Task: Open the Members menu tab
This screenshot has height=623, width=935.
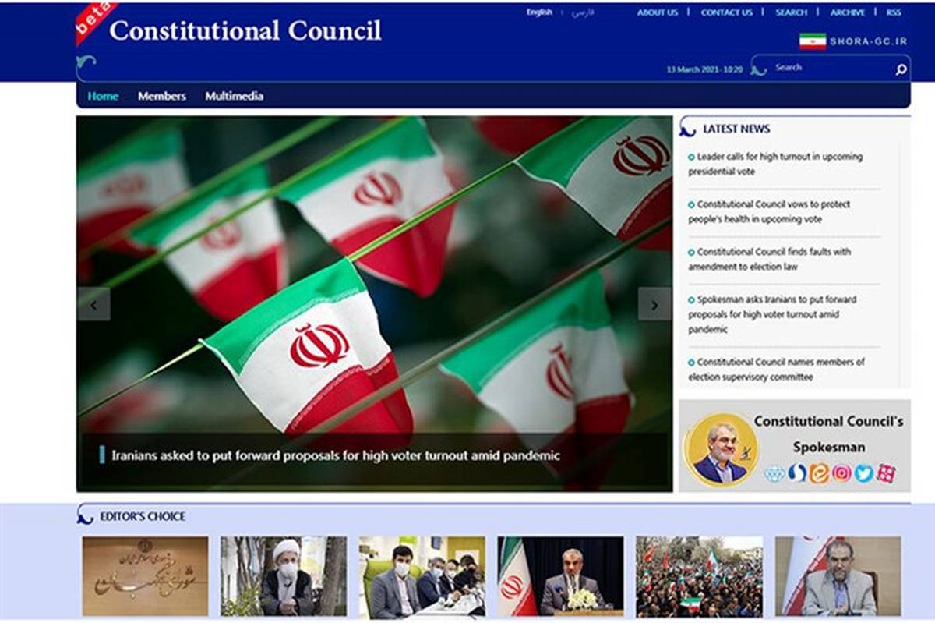Action: (162, 96)
